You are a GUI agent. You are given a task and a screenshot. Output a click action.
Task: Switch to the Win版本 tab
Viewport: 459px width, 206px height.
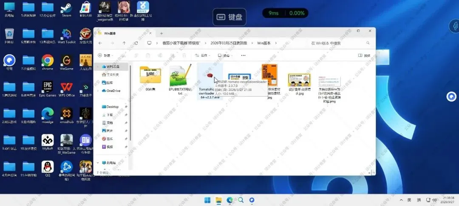(x=125, y=33)
